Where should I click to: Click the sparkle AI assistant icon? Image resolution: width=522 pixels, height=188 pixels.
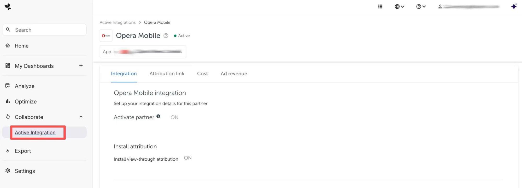(x=514, y=7)
